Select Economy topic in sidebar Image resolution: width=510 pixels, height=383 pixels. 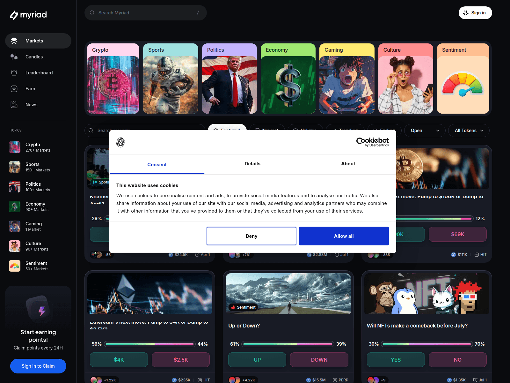pyautogui.click(x=38, y=207)
